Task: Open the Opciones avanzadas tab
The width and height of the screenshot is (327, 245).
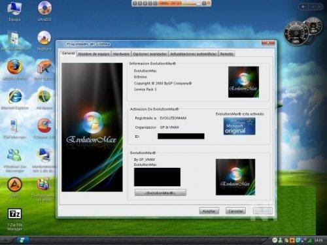Action: (x=150, y=54)
